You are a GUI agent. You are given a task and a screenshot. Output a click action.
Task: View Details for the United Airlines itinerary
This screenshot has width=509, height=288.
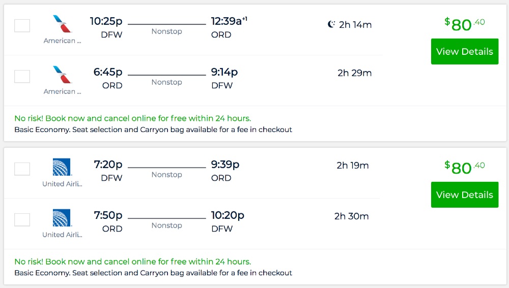464,195
